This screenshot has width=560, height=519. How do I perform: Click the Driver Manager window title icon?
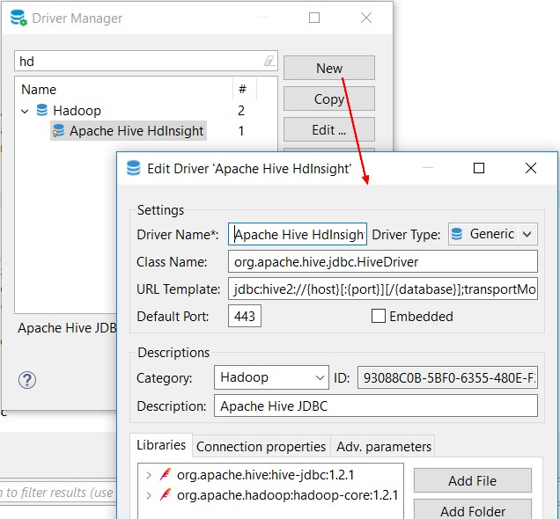[18, 18]
